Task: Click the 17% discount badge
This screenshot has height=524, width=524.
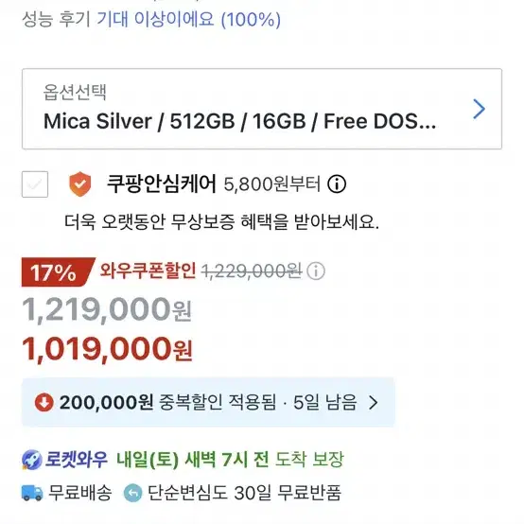Action: click(x=58, y=272)
